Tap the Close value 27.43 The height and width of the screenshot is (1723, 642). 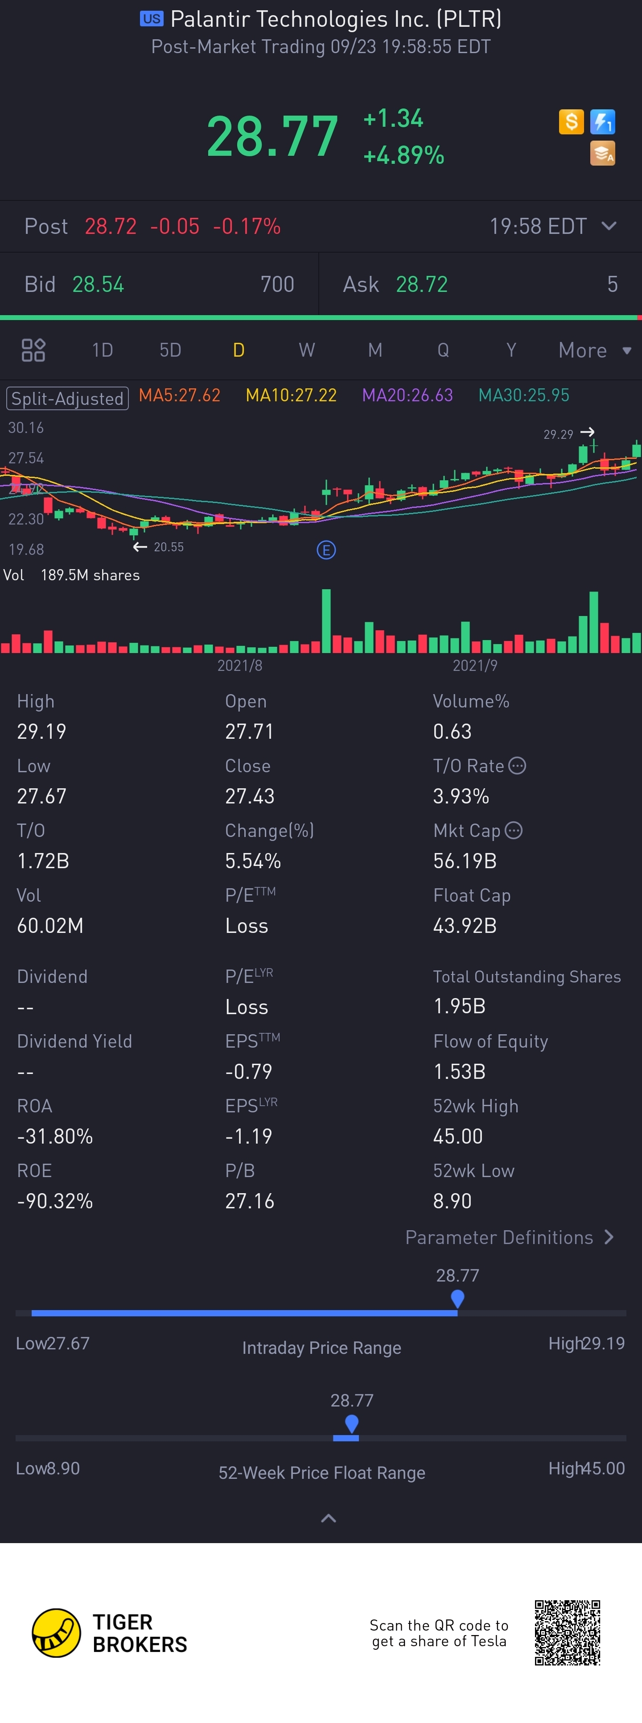pyautogui.click(x=250, y=796)
